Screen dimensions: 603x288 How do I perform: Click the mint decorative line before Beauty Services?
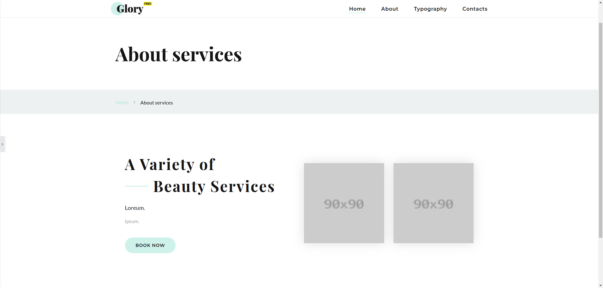tap(137, 186)
